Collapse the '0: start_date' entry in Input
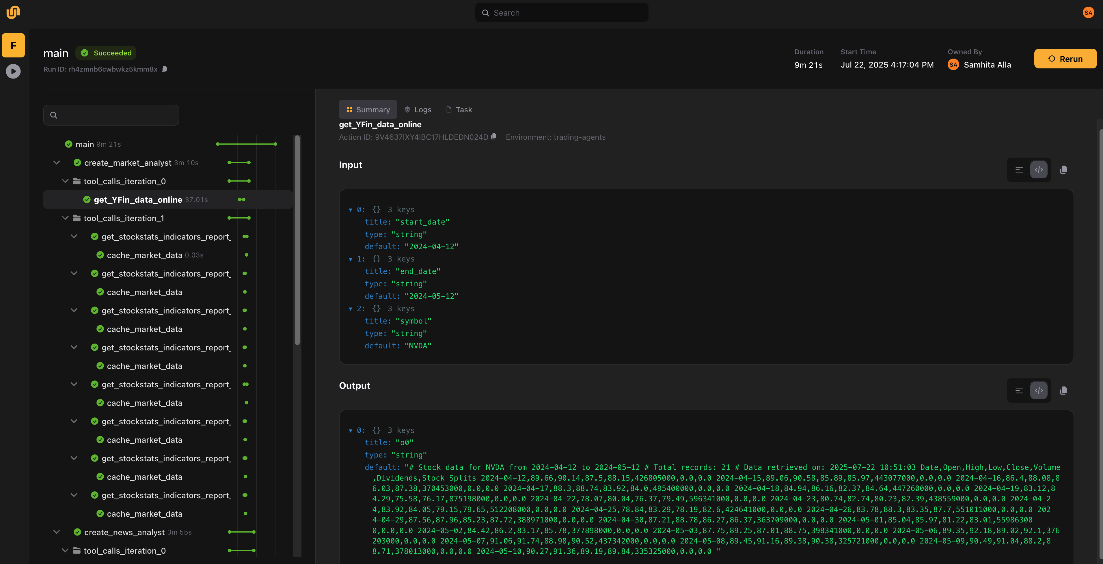 pyautogui.click(x=350, y=210)
